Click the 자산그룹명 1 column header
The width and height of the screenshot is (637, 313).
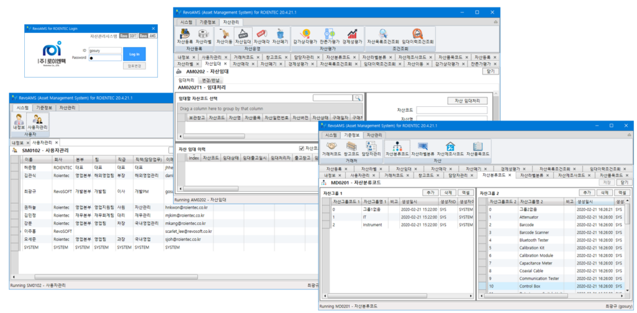[374, 201]
